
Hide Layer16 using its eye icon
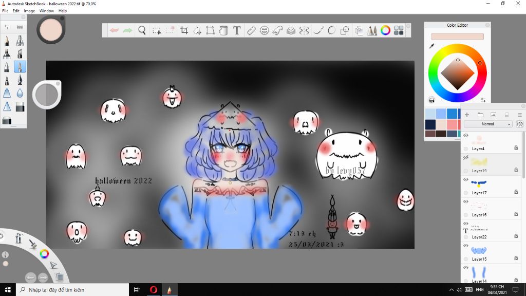465,201
